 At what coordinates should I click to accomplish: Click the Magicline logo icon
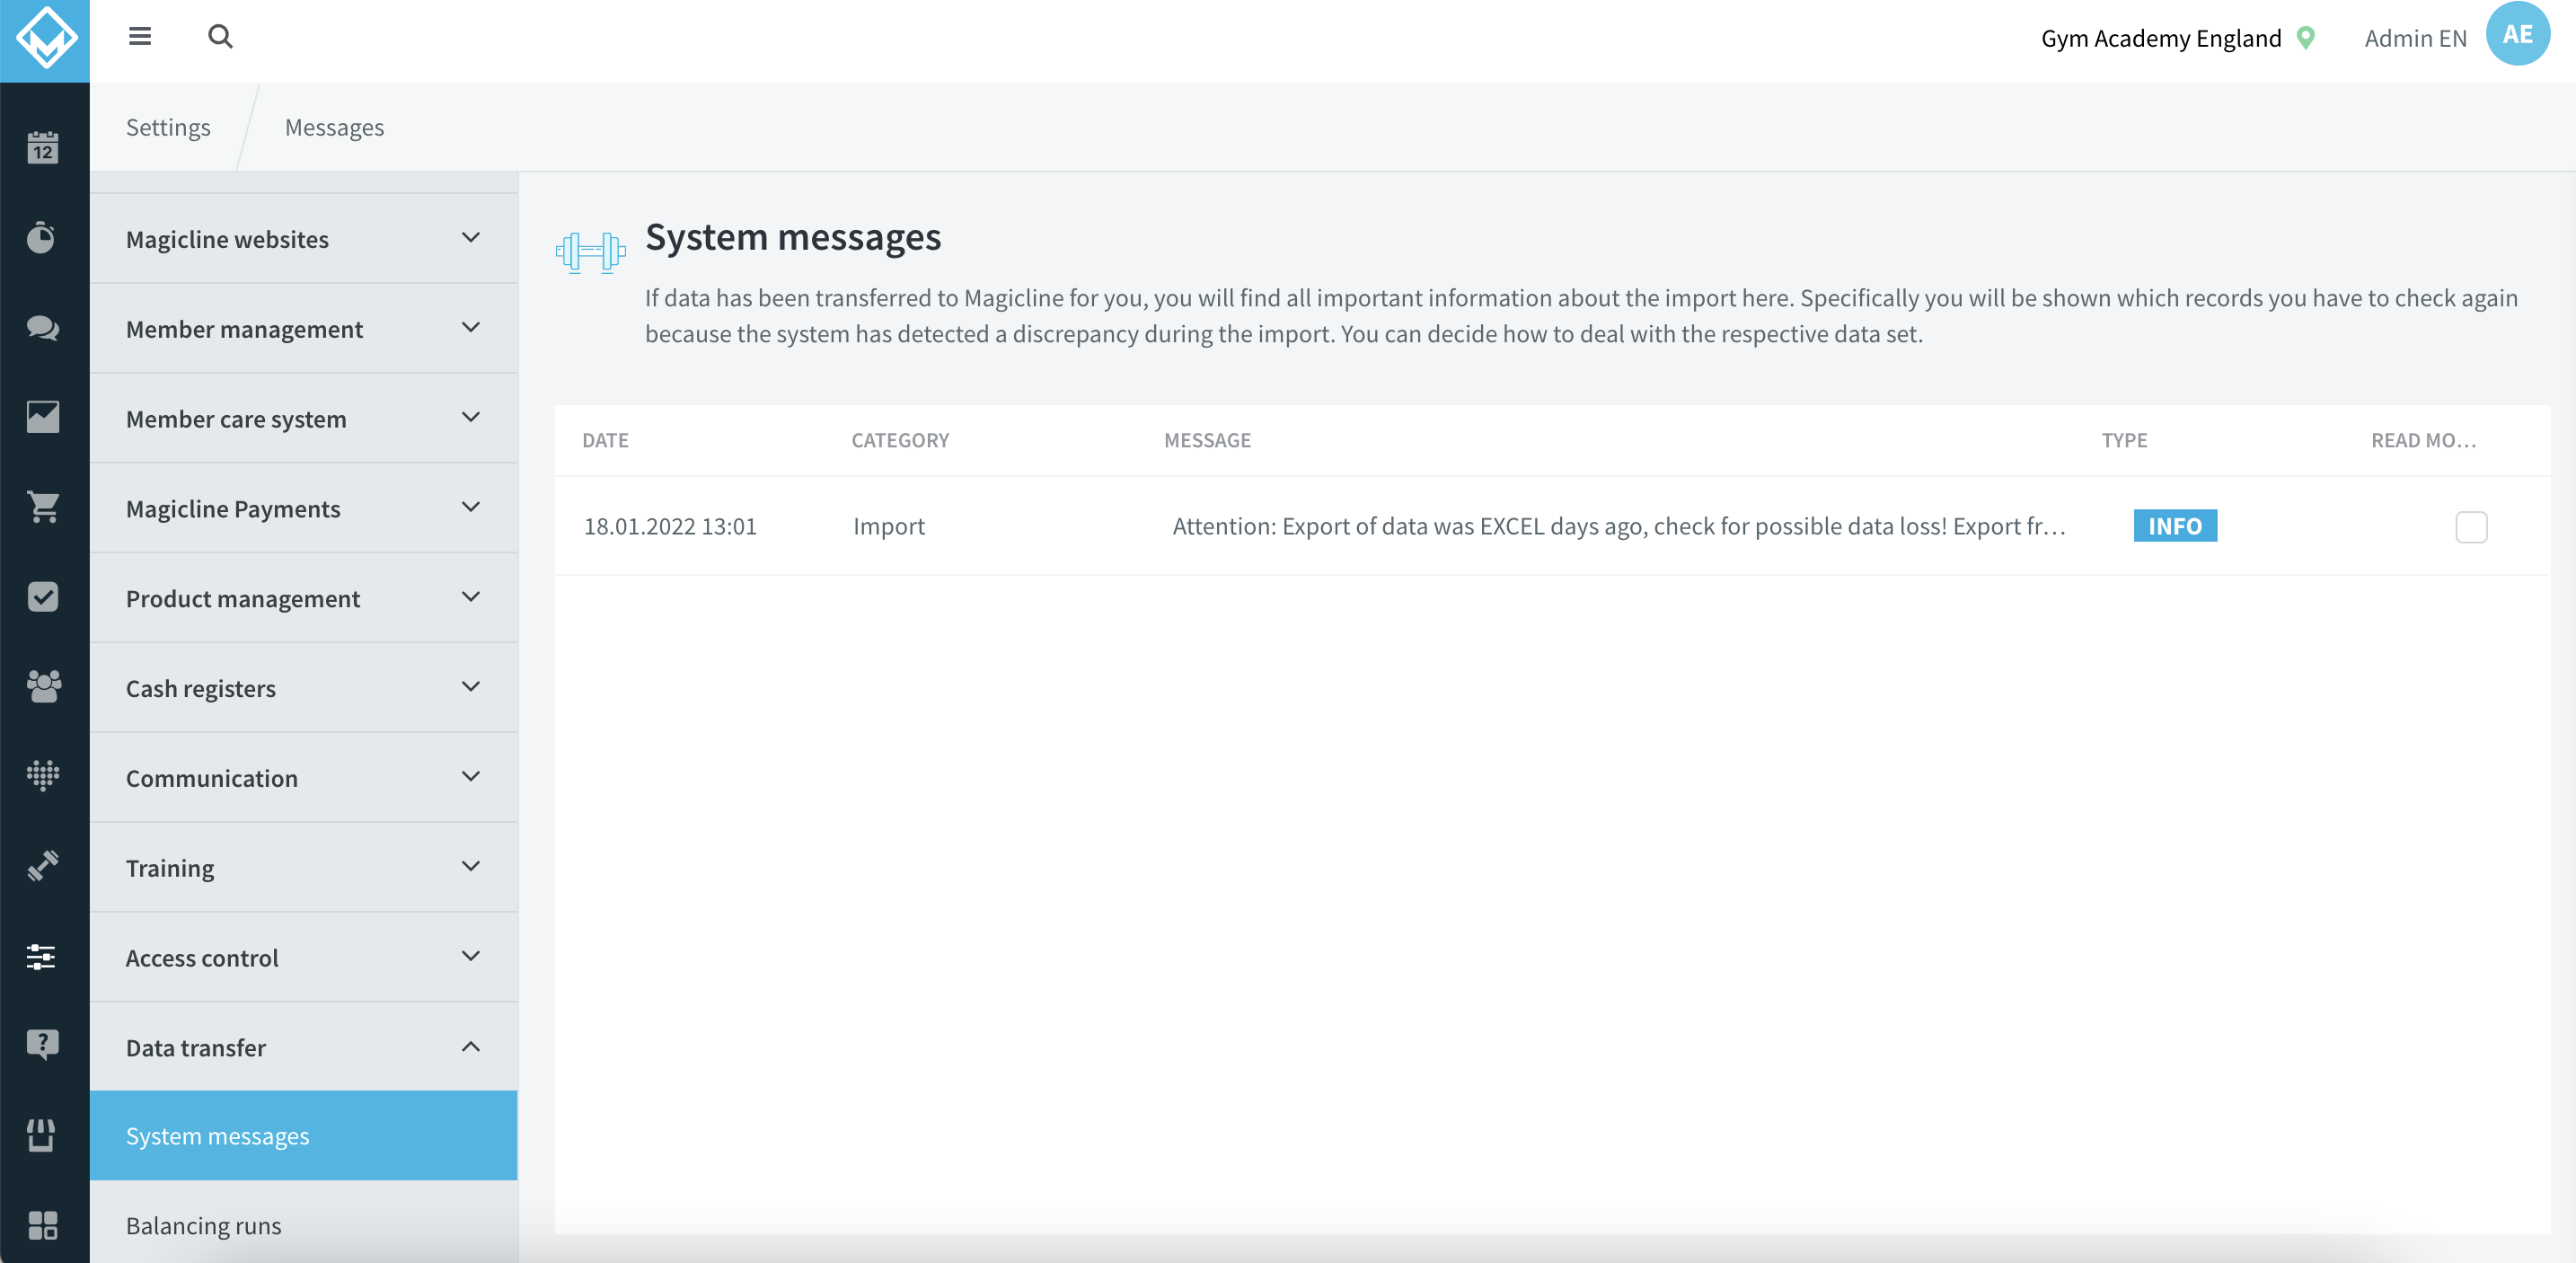45,39
